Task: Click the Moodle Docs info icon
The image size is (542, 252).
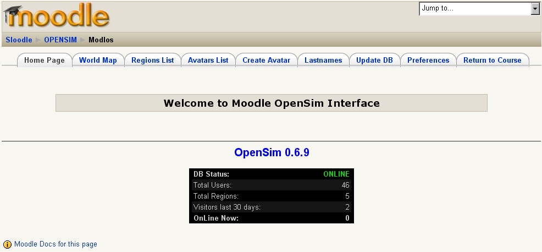Action: pos(7,244)
